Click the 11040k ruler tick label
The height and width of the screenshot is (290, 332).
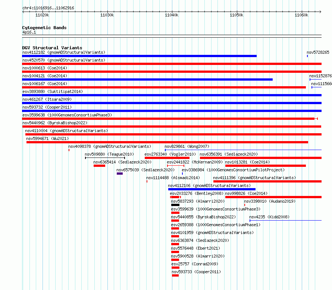point(172,15)
